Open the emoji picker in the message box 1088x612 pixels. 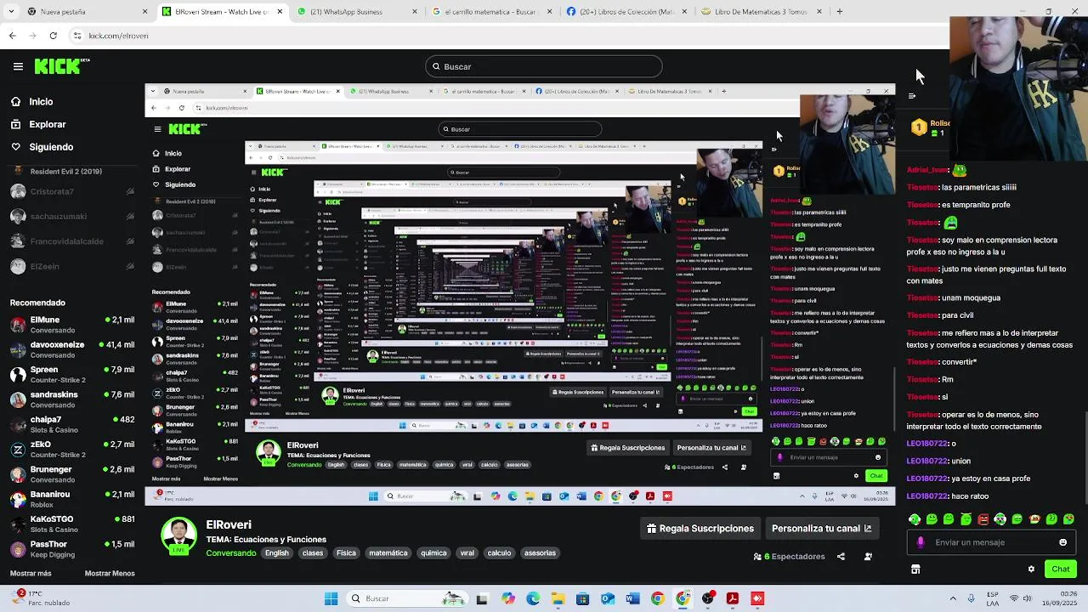coord(1062,542)
